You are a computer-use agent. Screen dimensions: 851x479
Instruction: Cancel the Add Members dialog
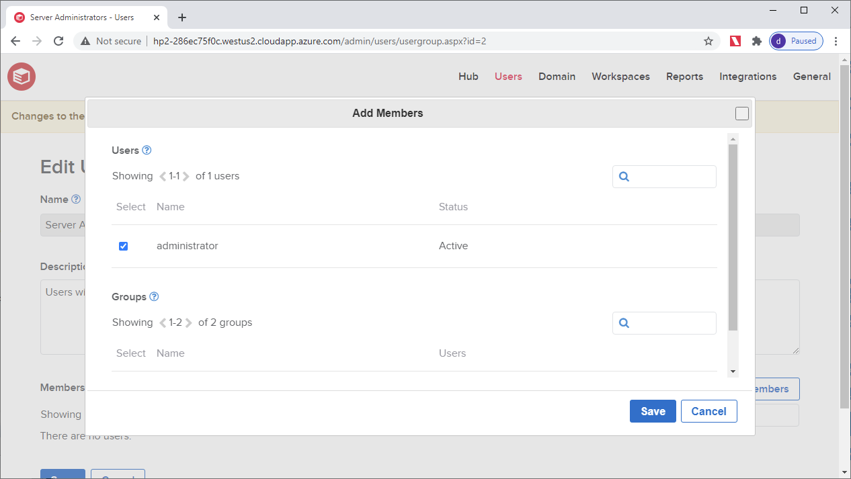coord(708,410)
